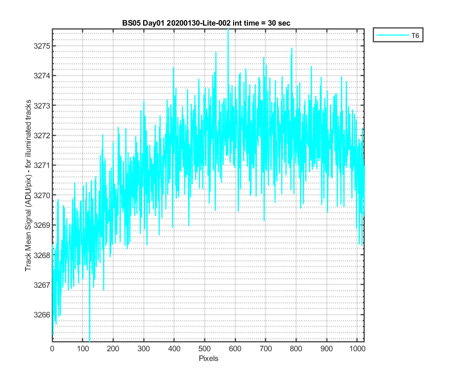Click the x-axis tick label 600
Viewport: 460px width, 384px height.
tap(235, 349)
